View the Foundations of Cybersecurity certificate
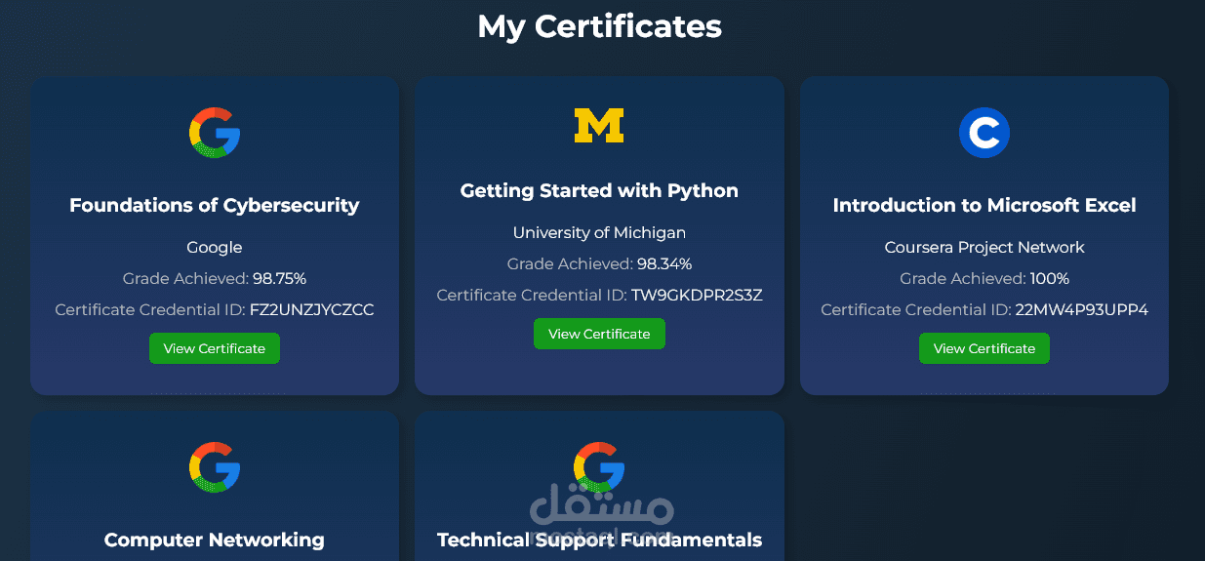1205x561 pixels. [x=215, y=348]
